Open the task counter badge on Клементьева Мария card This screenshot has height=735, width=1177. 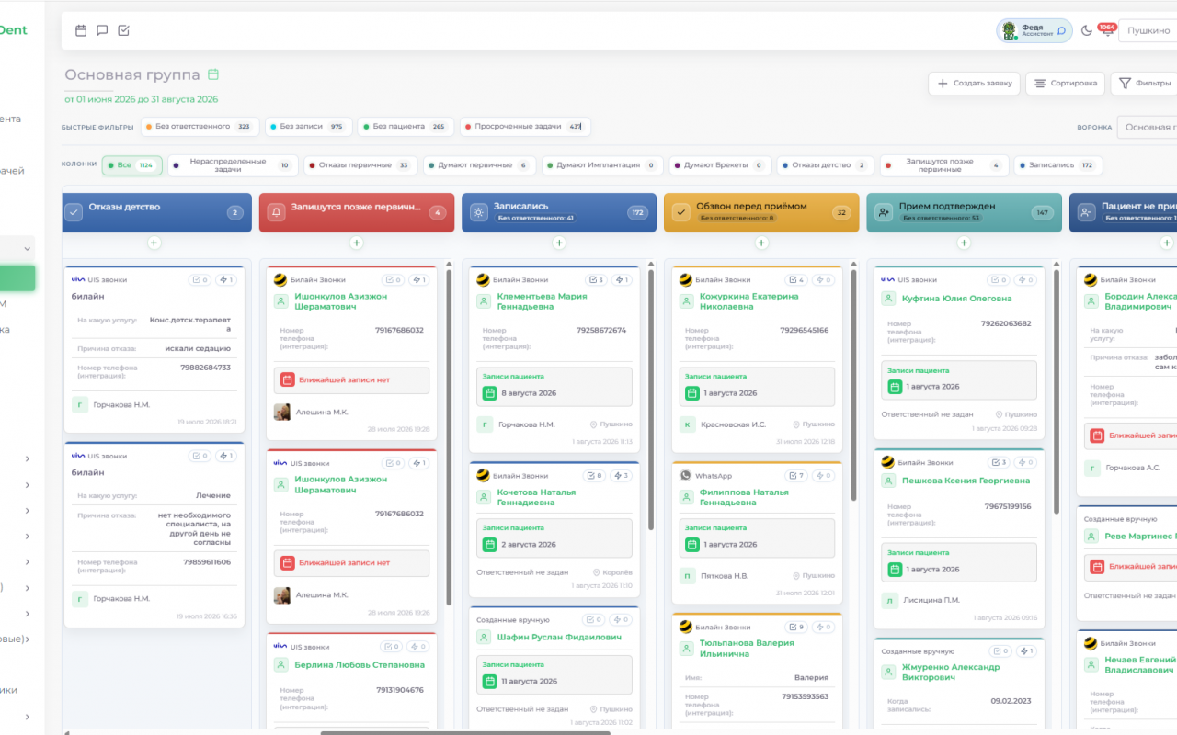595,279
